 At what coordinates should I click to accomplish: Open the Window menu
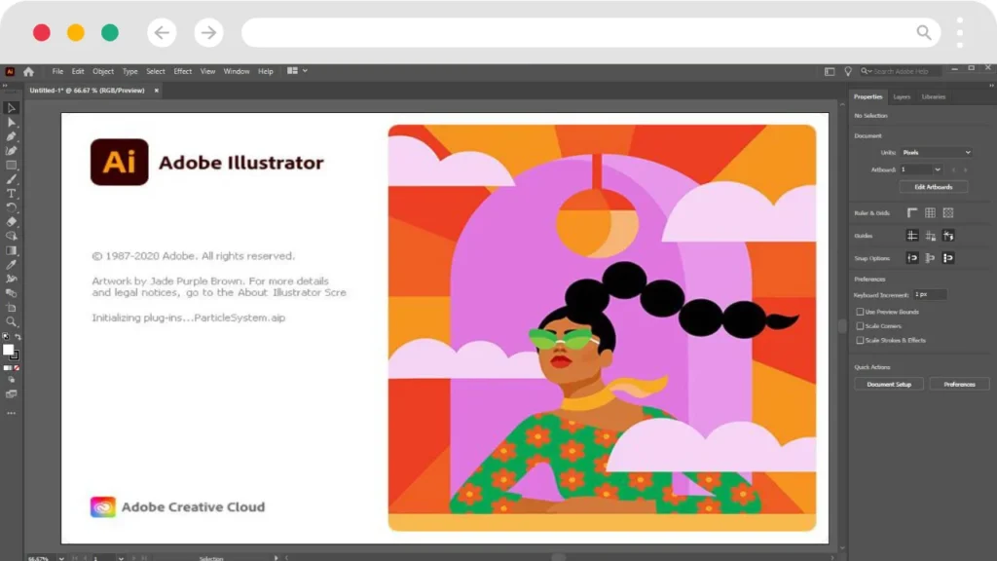[237, 71]
